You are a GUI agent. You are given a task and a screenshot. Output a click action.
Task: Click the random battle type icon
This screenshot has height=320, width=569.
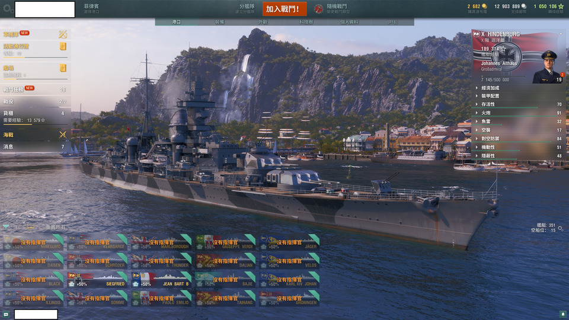(x=318, y=9)
